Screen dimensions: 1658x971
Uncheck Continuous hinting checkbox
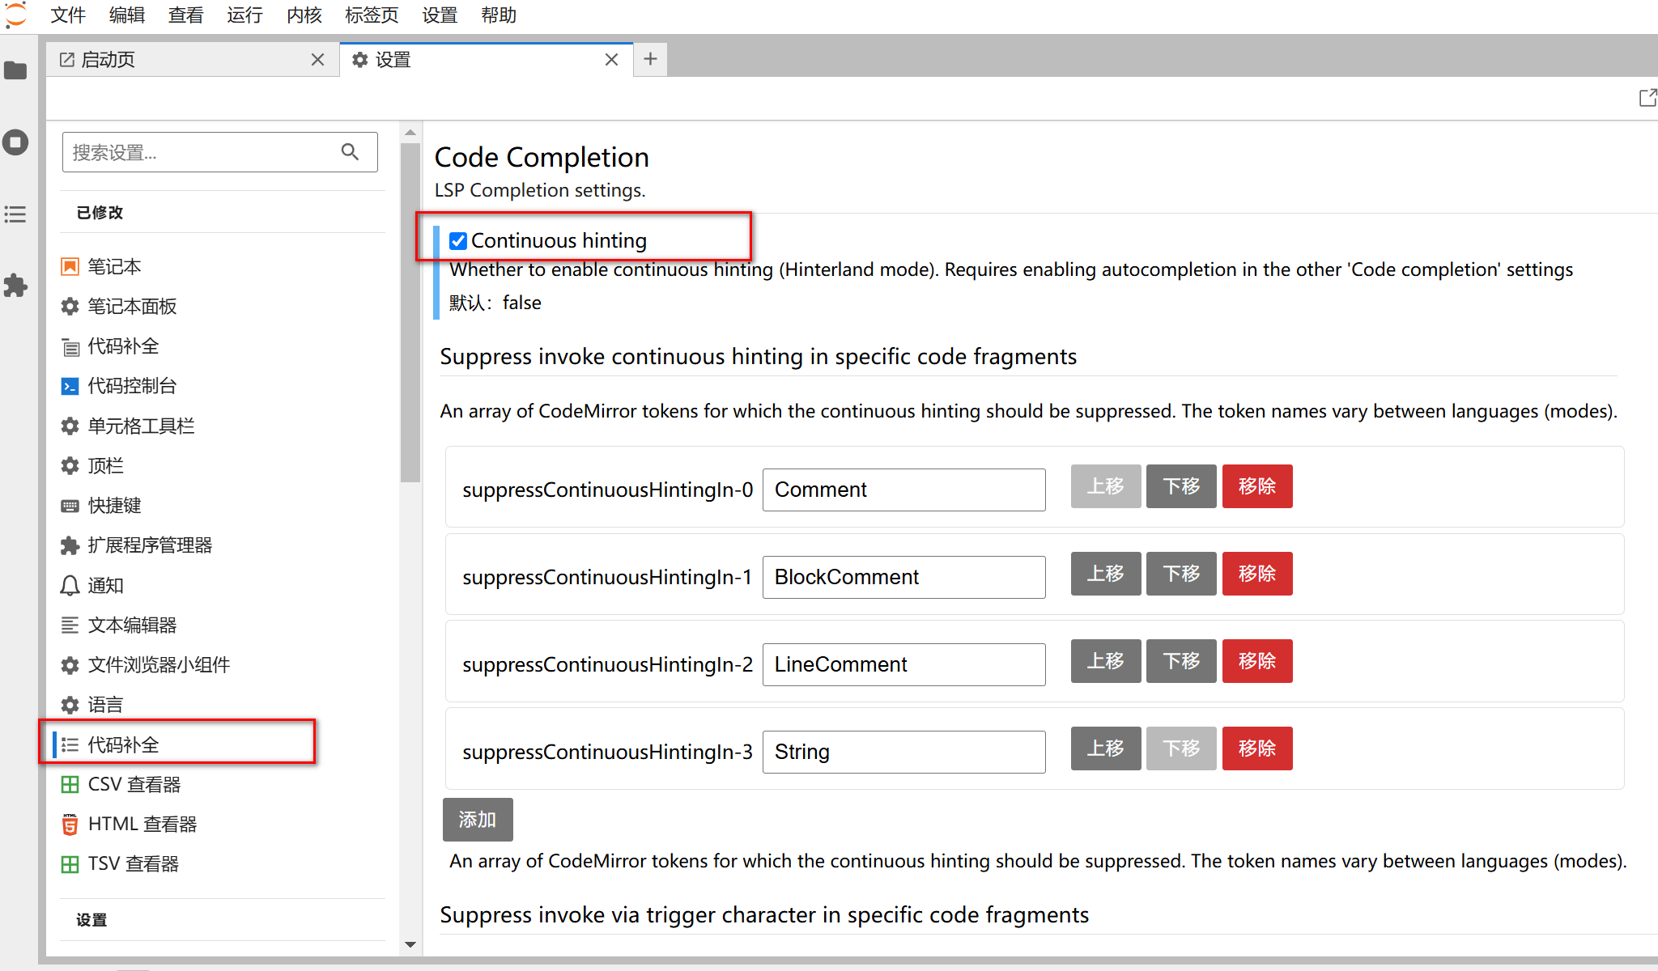click(x=458, y=241)
